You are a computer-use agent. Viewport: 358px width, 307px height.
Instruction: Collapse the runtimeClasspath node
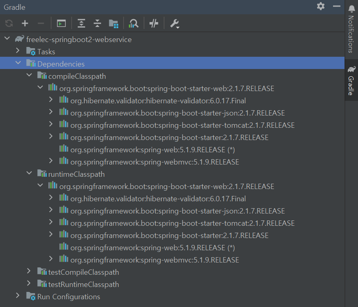pyautogui.click(x=29, y=173)
